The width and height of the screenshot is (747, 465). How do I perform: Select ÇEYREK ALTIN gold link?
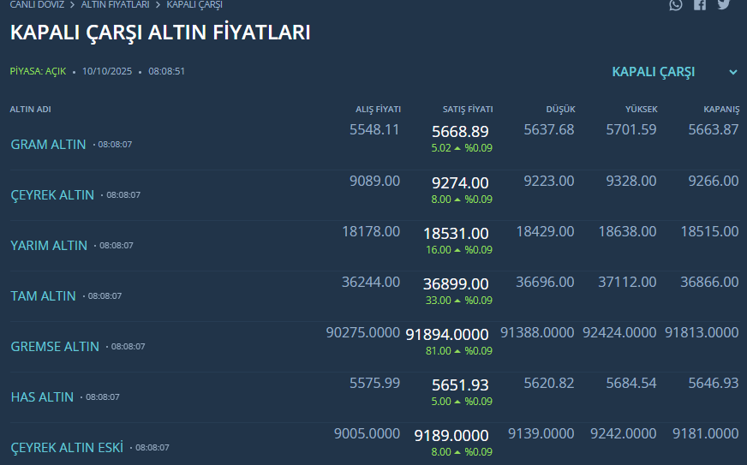52,195
